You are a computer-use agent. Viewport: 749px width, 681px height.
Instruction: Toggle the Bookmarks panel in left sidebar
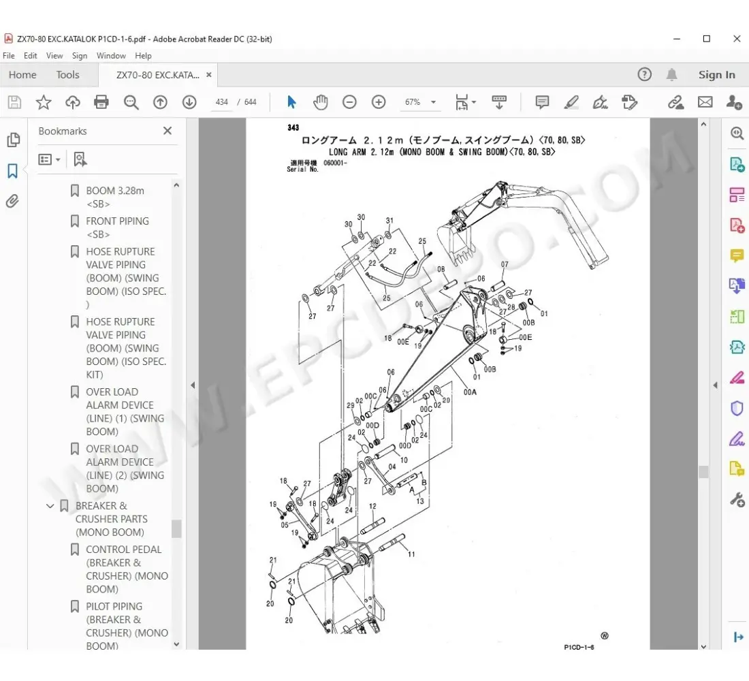12,171
